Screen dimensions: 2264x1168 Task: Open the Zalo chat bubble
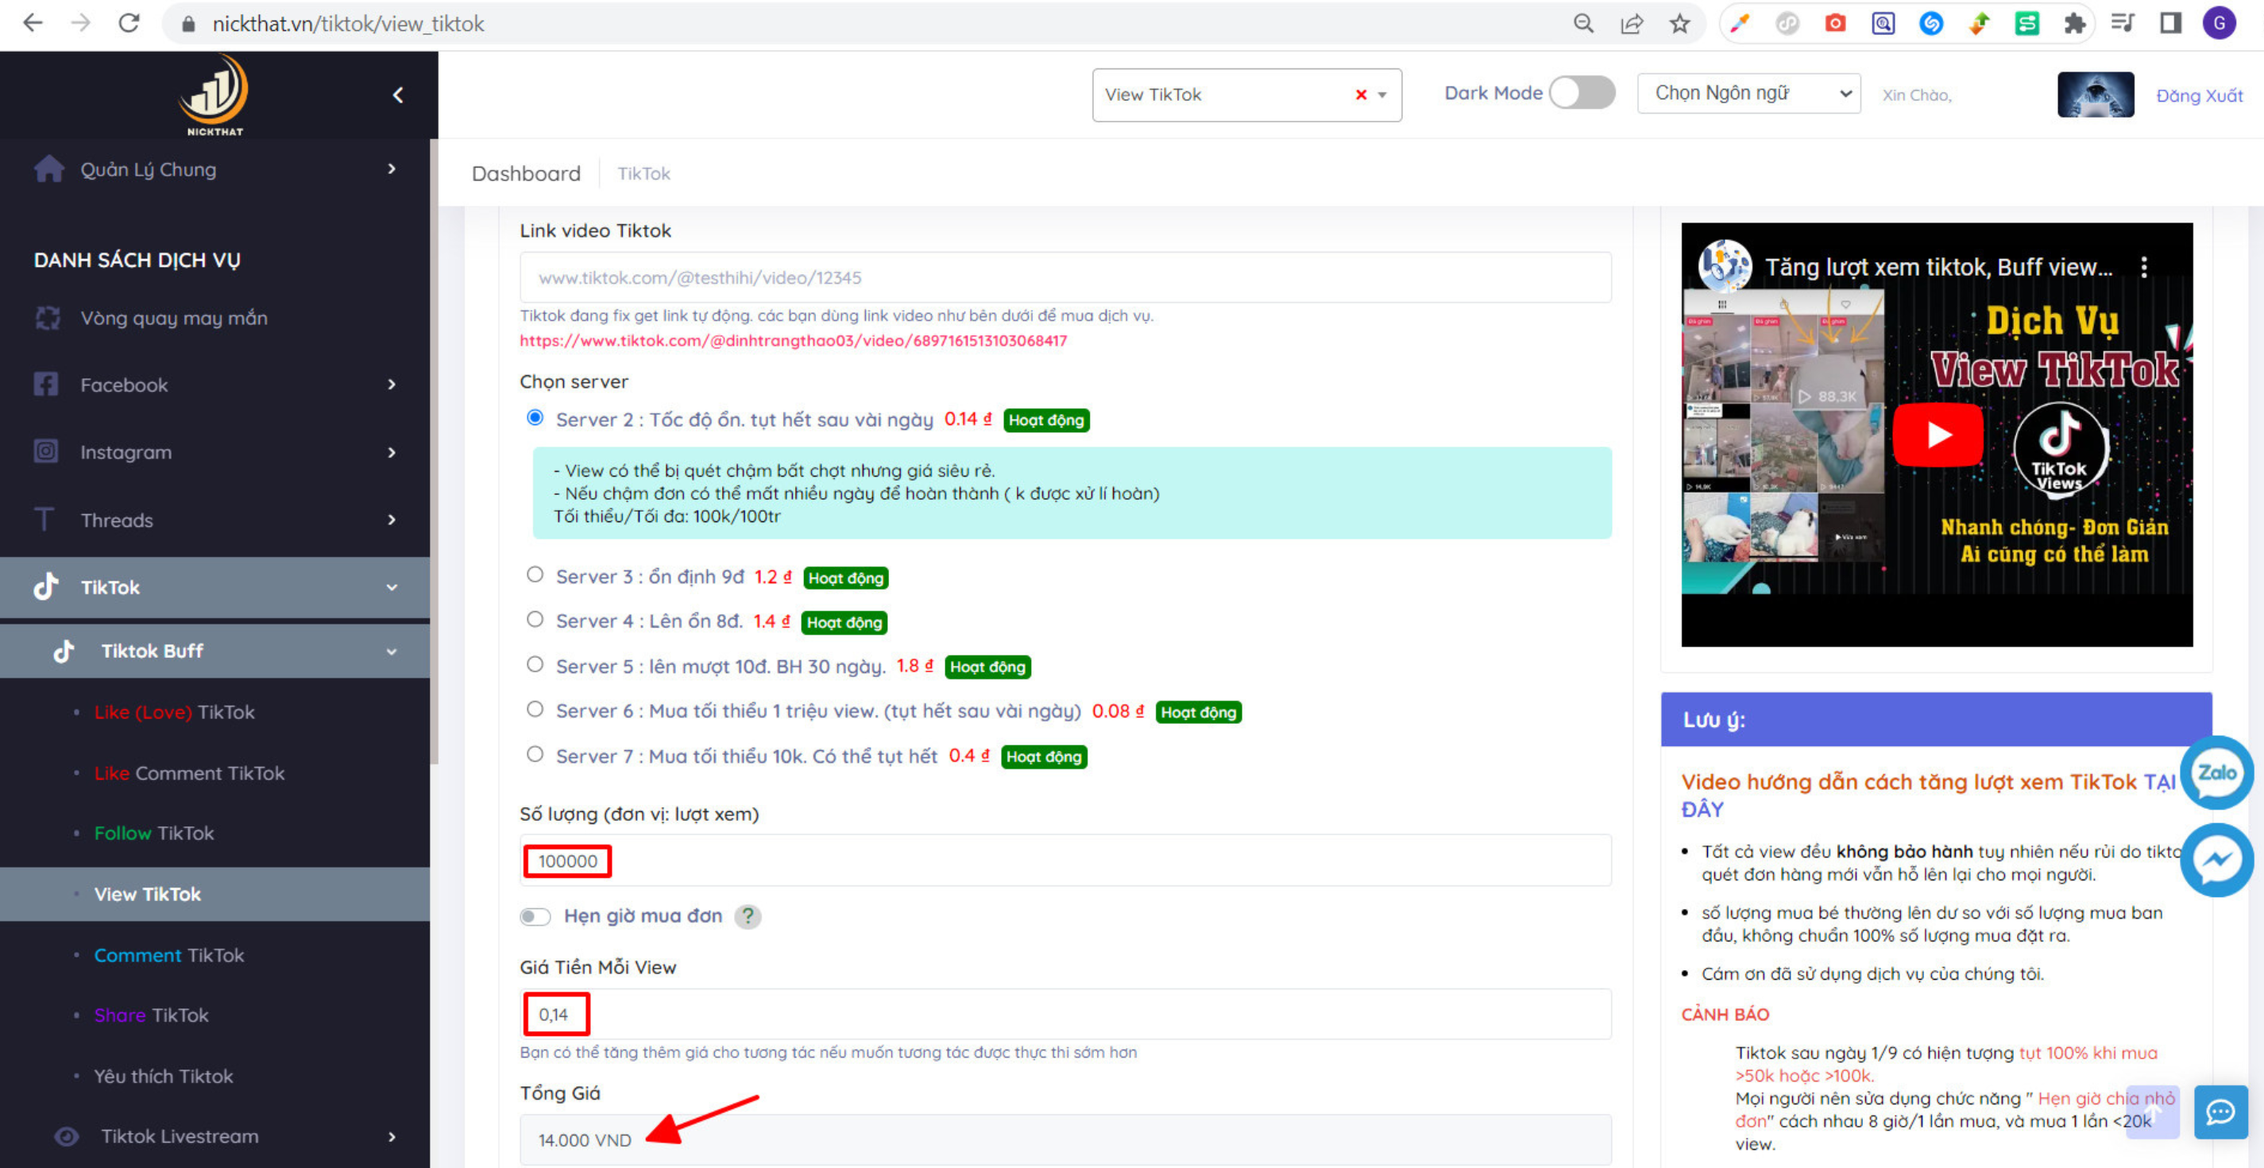tap(2216, 772)
